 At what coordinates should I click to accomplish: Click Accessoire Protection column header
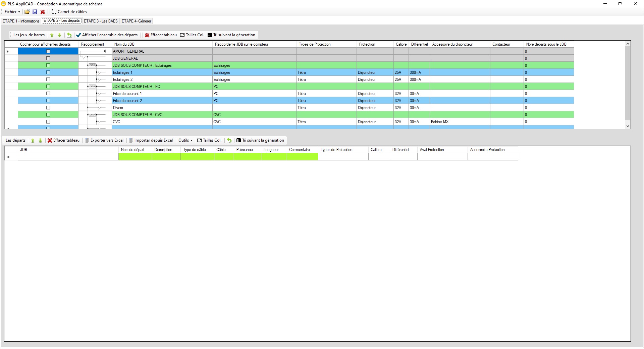[x=493, y=150]
